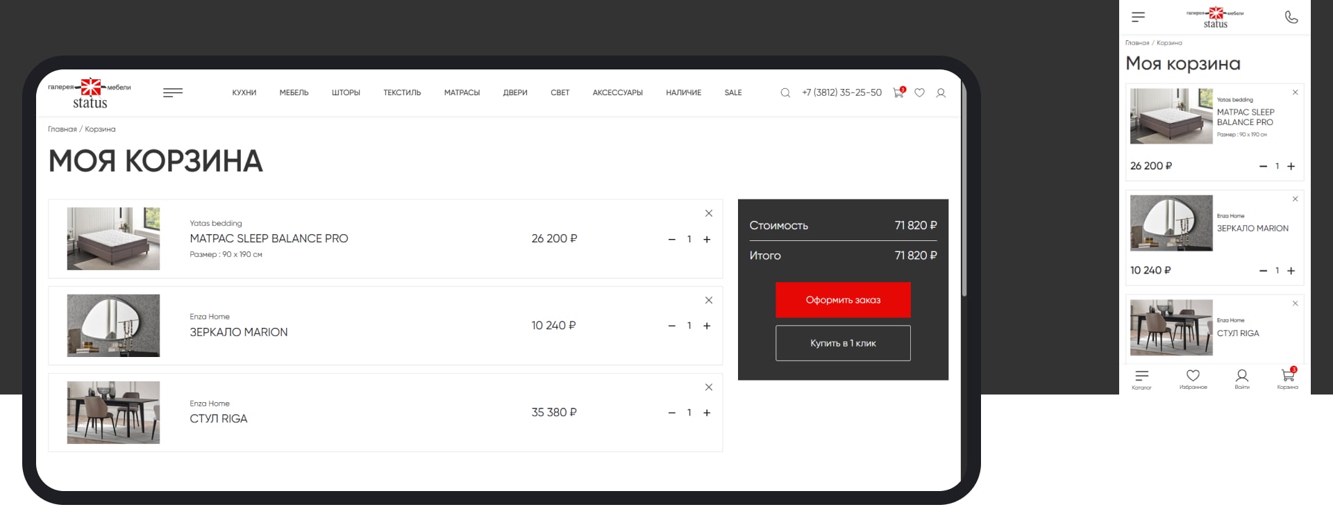This screenshot has width=1333, height=523.
Task: Decrease quantity of МАТРАС SLEEP BALANCE PRO on tablet
Action: (x=671, y=240)
